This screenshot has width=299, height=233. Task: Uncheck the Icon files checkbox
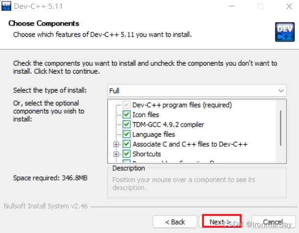pyautogui.click(x=126, y=114)
